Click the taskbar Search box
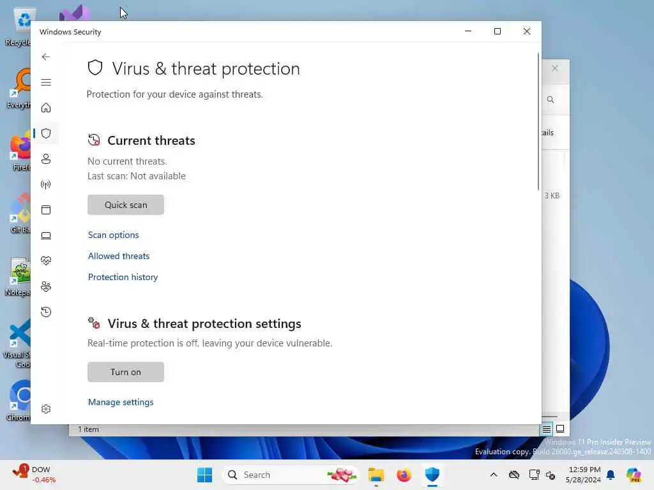This screenshot has width=654, height=490. pyautogui.click(x=291, y=475)
